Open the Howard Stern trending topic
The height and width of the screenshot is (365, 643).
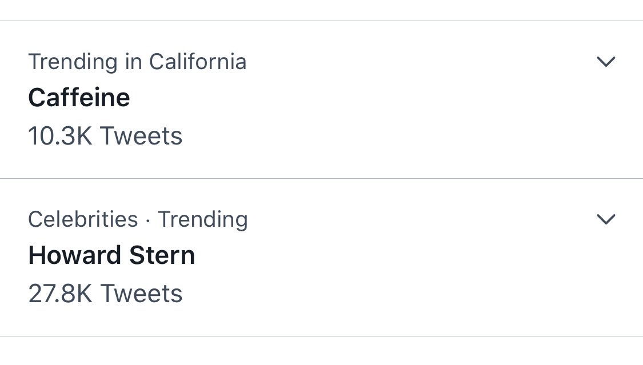(111, 255)
